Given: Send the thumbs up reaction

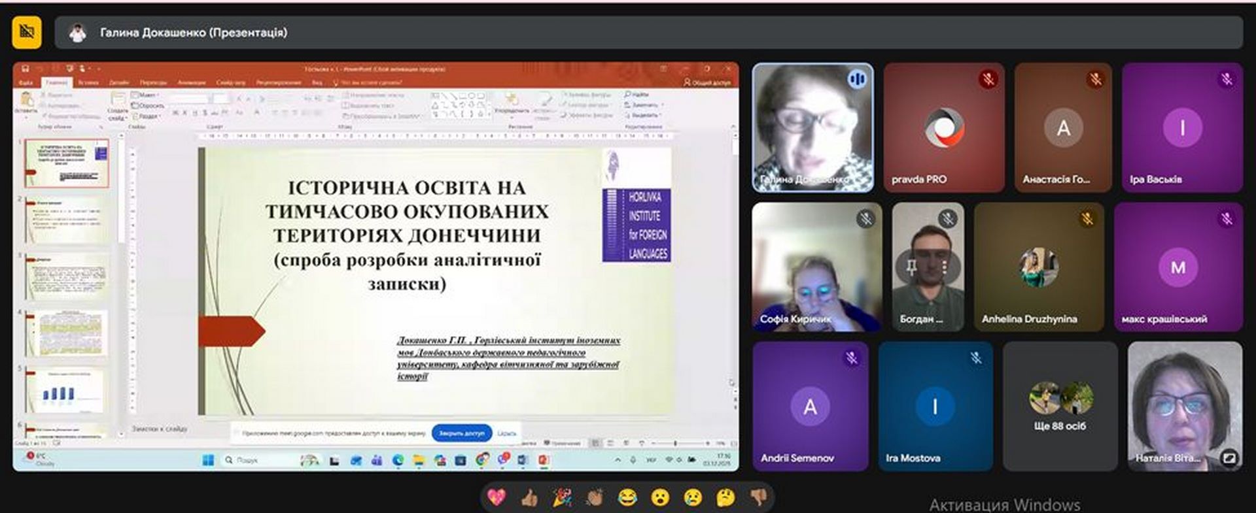Looking at the screenshot, I should 529,498.
